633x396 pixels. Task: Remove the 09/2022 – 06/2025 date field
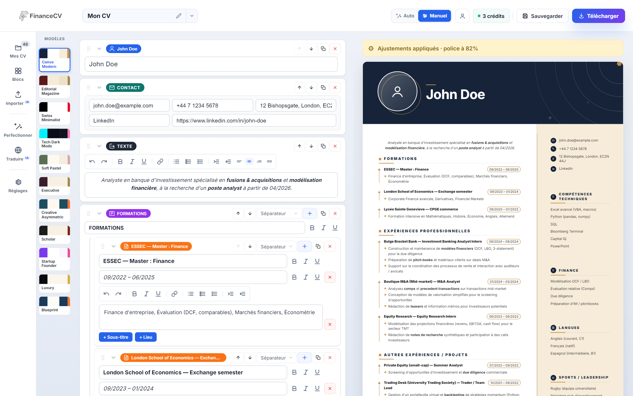(330, 277)
